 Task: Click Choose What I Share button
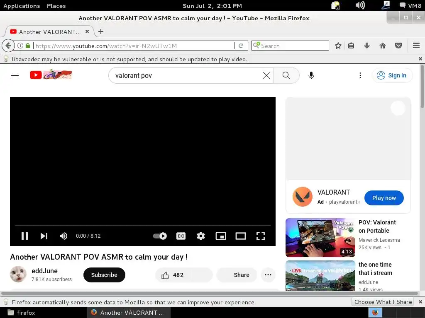coord(383,302)
